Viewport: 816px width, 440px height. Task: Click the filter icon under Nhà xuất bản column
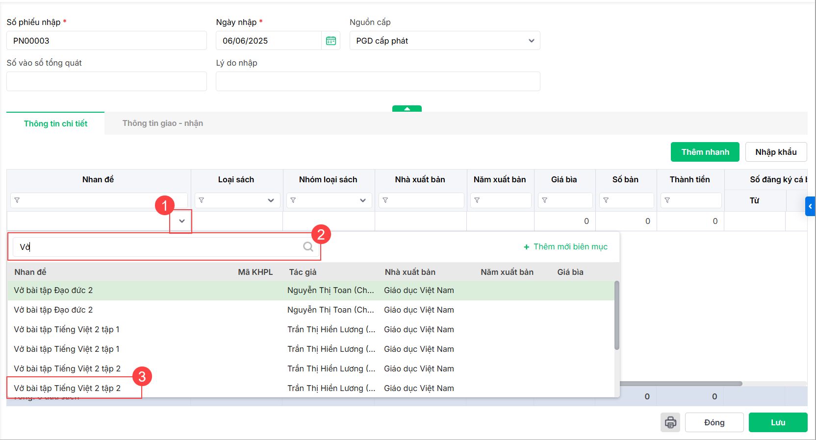(x=385, y=200)
